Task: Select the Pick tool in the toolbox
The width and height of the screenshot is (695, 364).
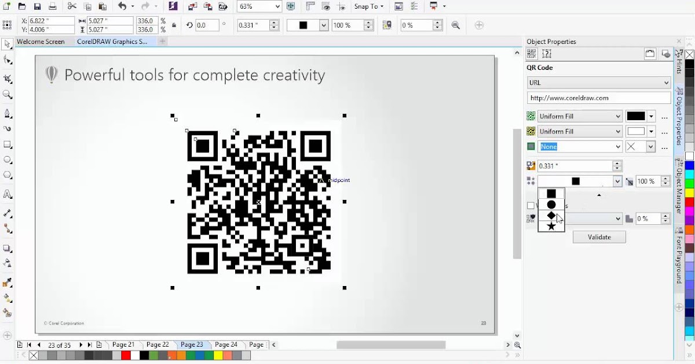Action: [x=8, y=44]
